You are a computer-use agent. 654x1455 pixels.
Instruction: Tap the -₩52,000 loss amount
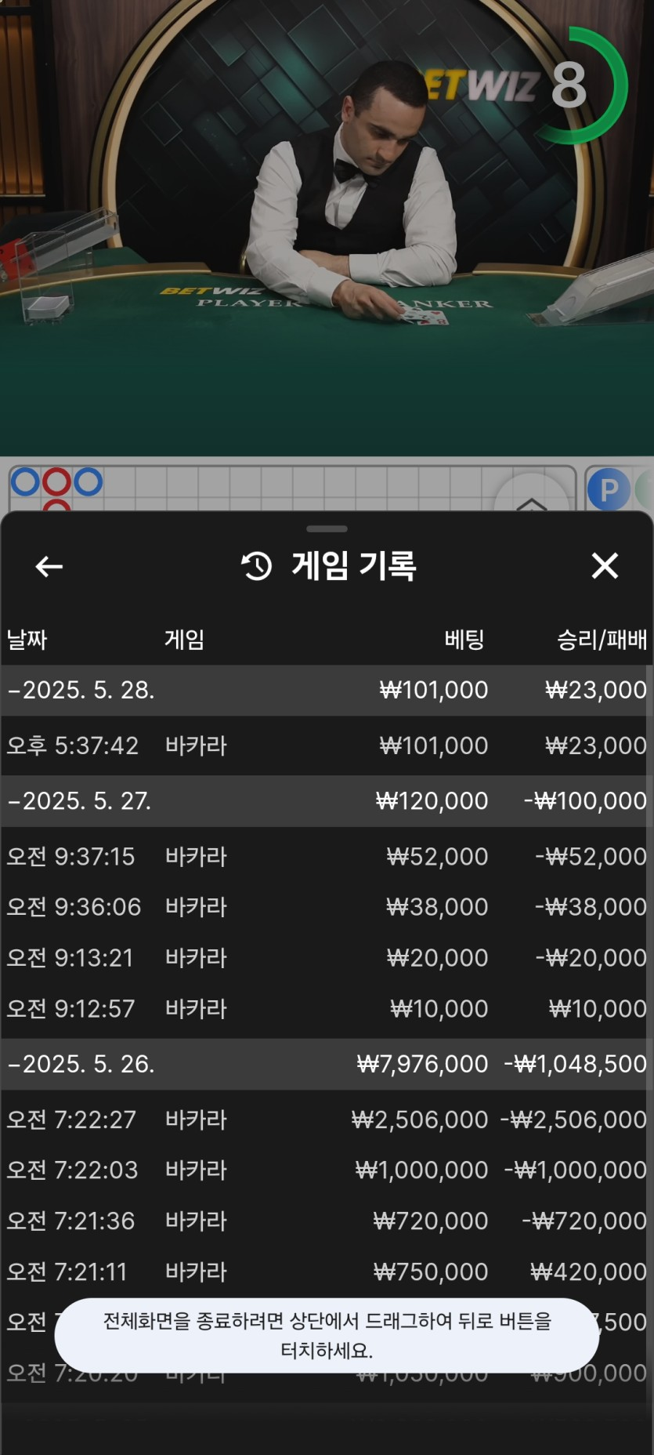(x=591, y=856)
